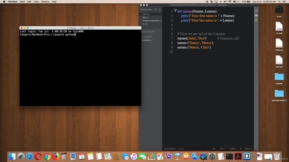Click names ('Nancy', 'Marco') line 8
Image resolution: width=289 pixels, height=162 pixels.
[x=195, y=43]
